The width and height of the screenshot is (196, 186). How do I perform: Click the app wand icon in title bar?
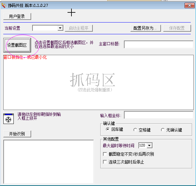pyautogui.click(x=4, y=5)
